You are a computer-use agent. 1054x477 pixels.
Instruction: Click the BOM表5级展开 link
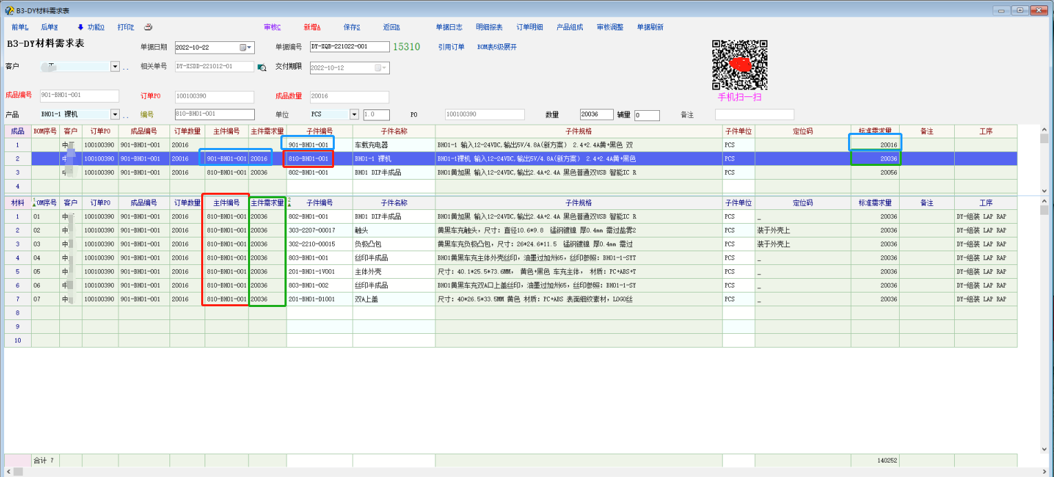pyautogui.click(x=497, y=47)
